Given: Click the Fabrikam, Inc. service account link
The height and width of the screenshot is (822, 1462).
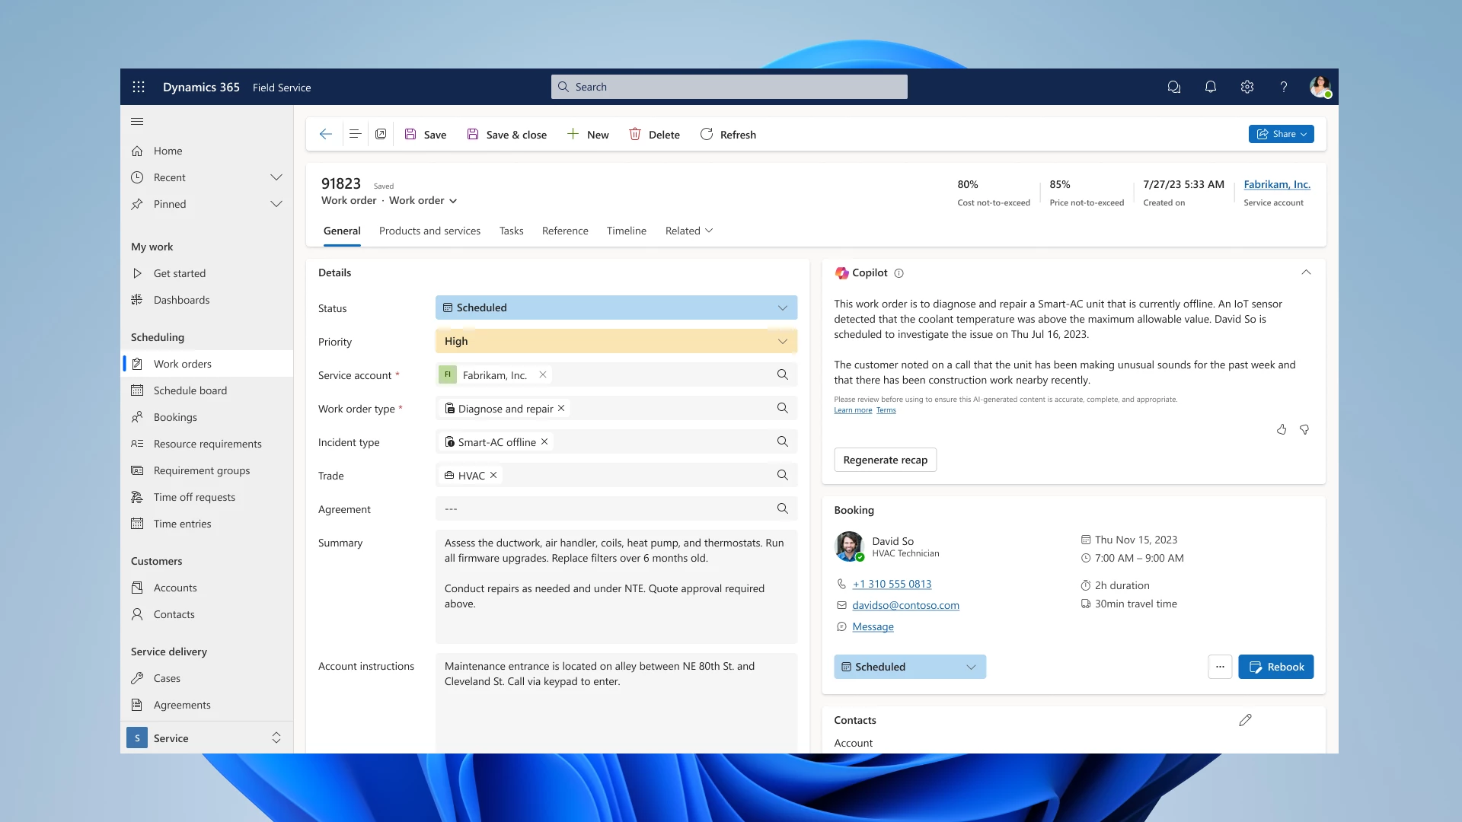Looking at the screenshot, I should click(1276, 183).
